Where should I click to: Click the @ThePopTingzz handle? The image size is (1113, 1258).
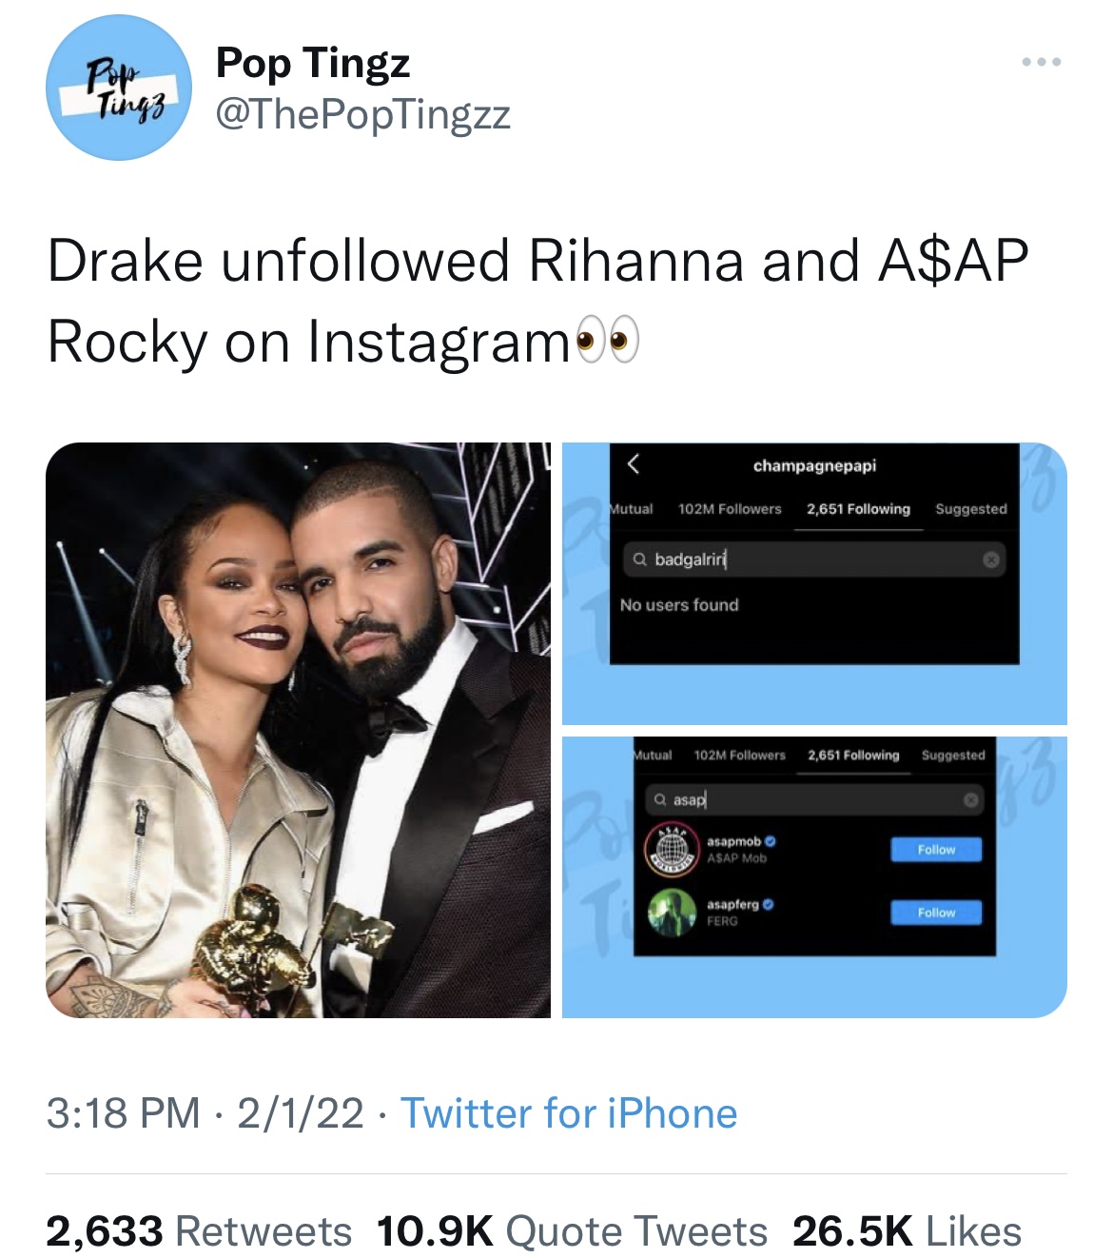(363, 114)
